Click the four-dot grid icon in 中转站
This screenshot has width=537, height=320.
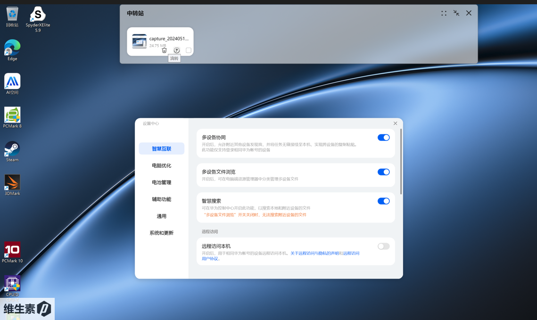pos(444,13)
